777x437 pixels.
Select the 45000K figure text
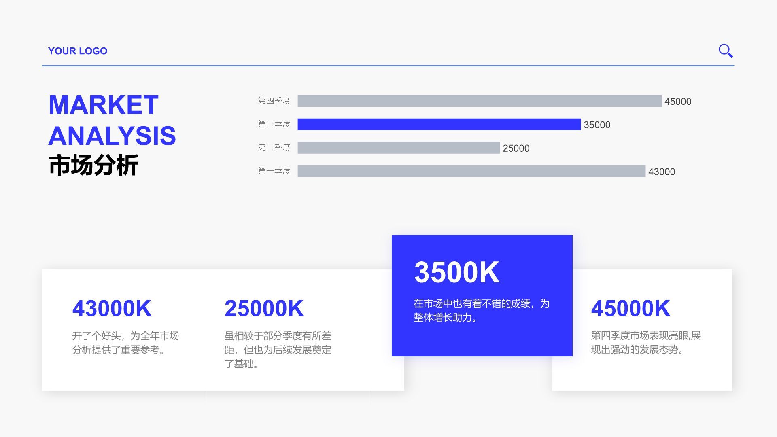point(631,308)
